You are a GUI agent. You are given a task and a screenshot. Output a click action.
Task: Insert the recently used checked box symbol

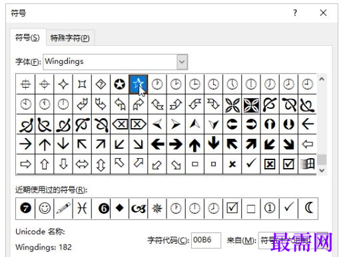pyautogui.click(x=232, y=208)
